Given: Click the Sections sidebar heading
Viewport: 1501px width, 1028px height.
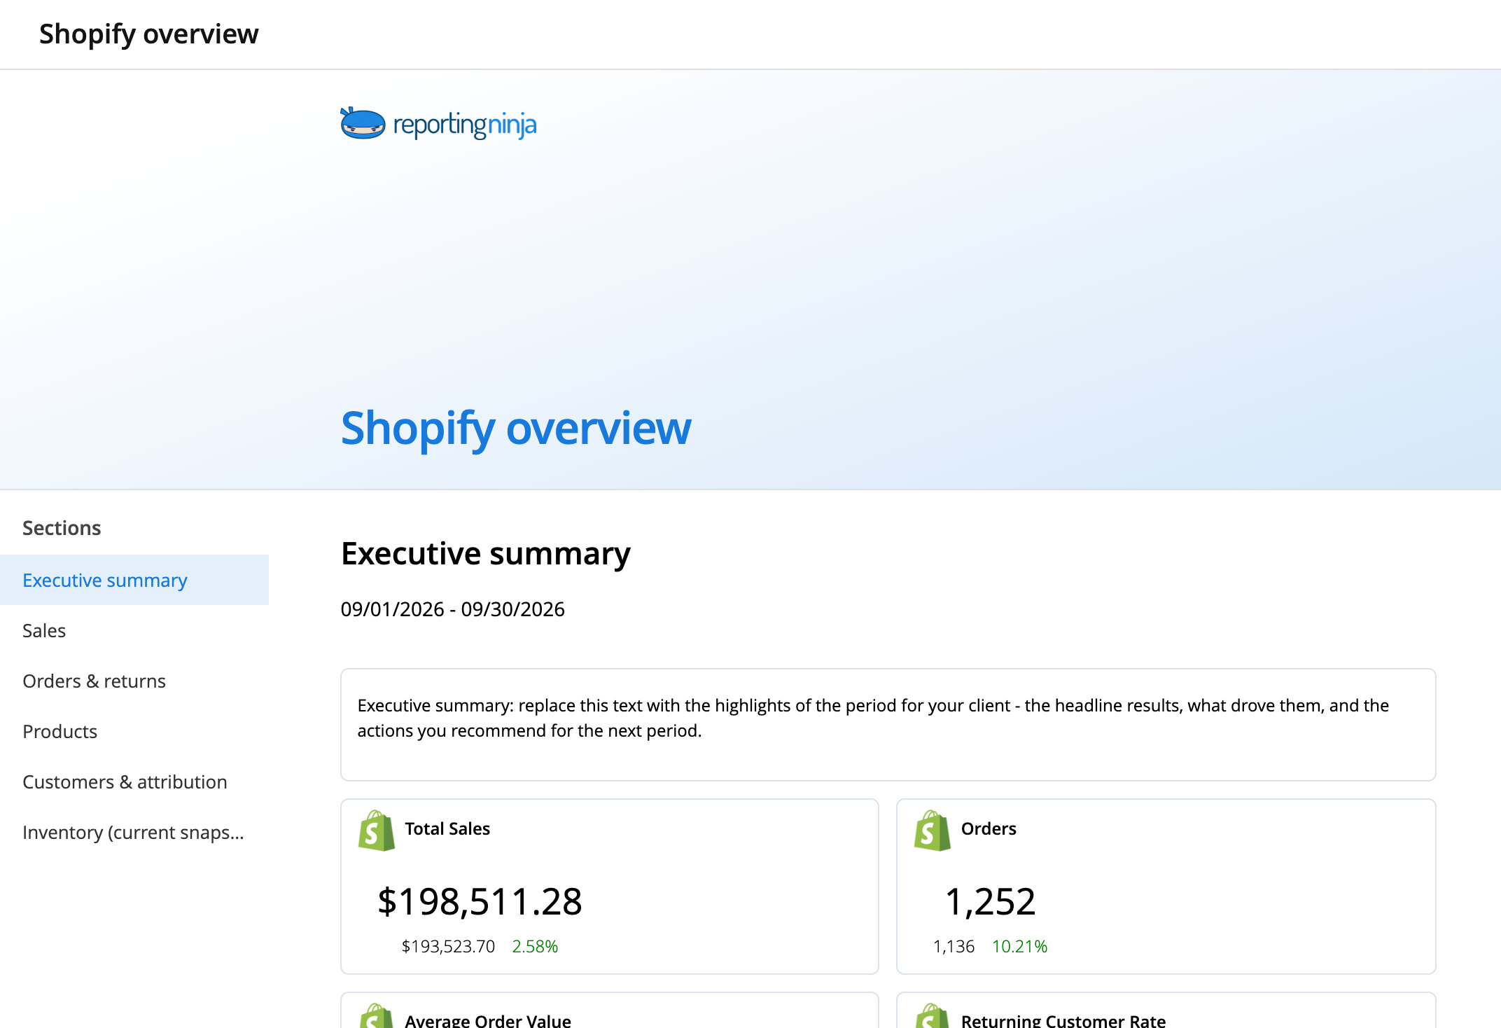Looking at the screenshot, I should [x=62, y=528].
